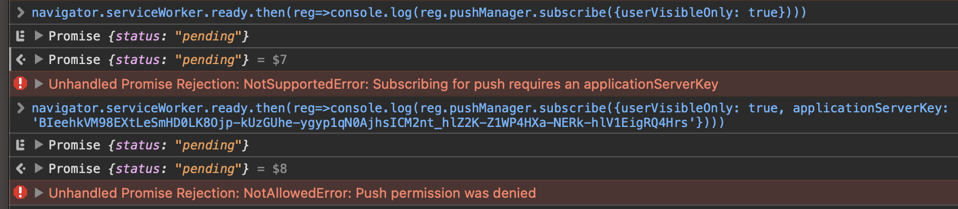Select the $7 saved result reference

280,60
